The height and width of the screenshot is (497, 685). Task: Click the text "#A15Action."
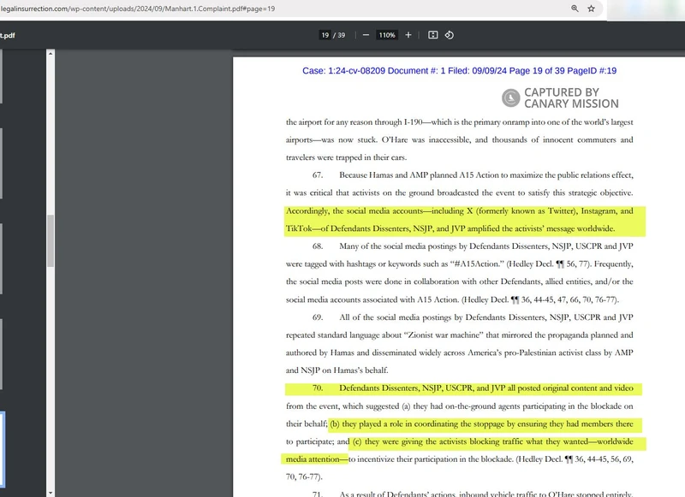click(477, 264)
